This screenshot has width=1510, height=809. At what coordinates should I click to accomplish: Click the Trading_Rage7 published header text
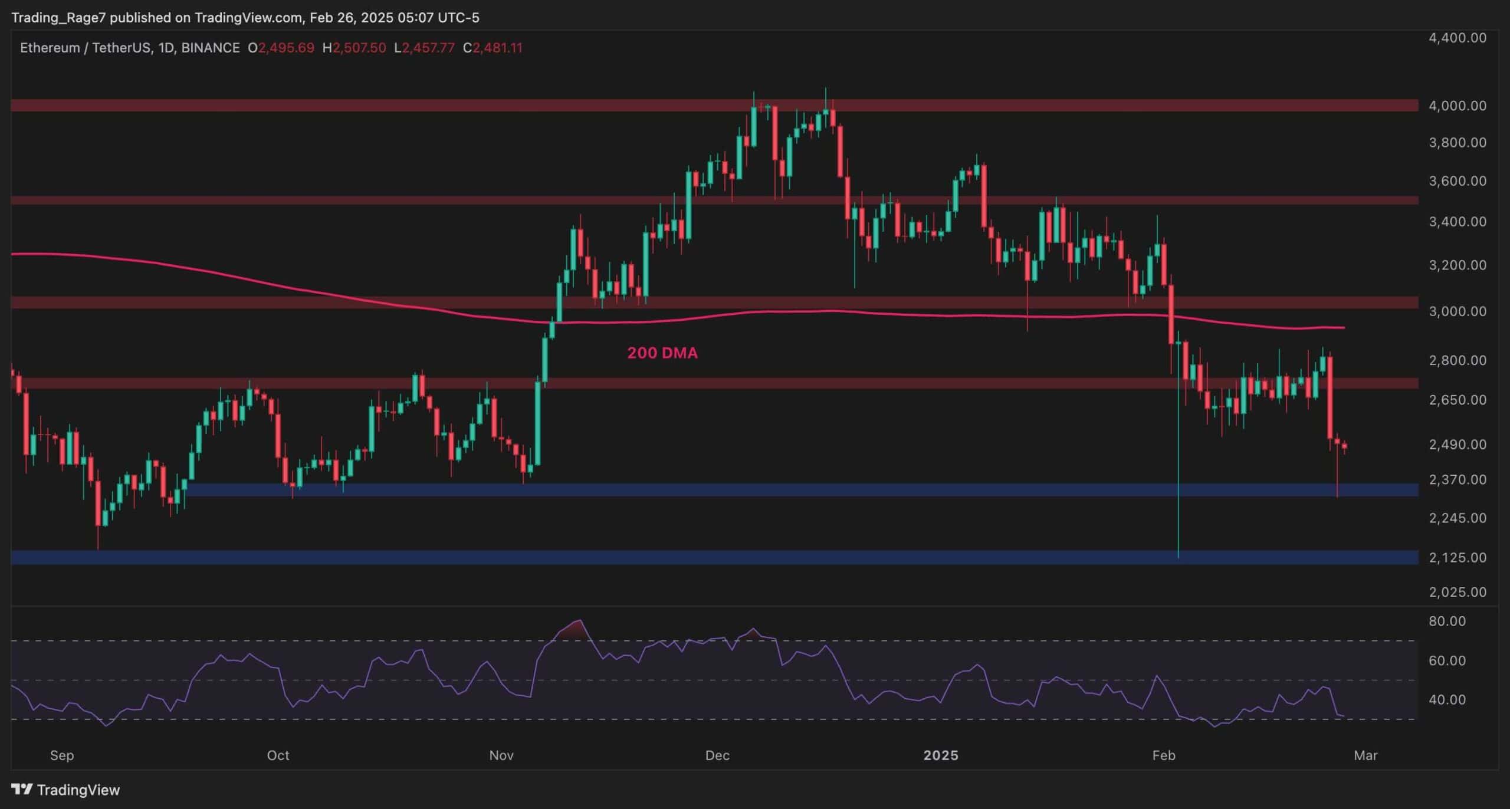tap(245, 18)
